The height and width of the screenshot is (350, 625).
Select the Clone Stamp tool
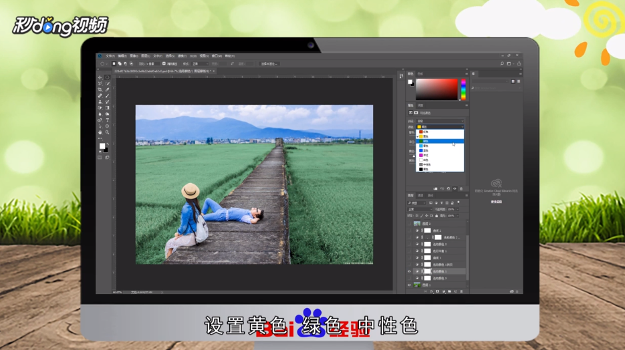pyautogui.click(x=100, y=102)
